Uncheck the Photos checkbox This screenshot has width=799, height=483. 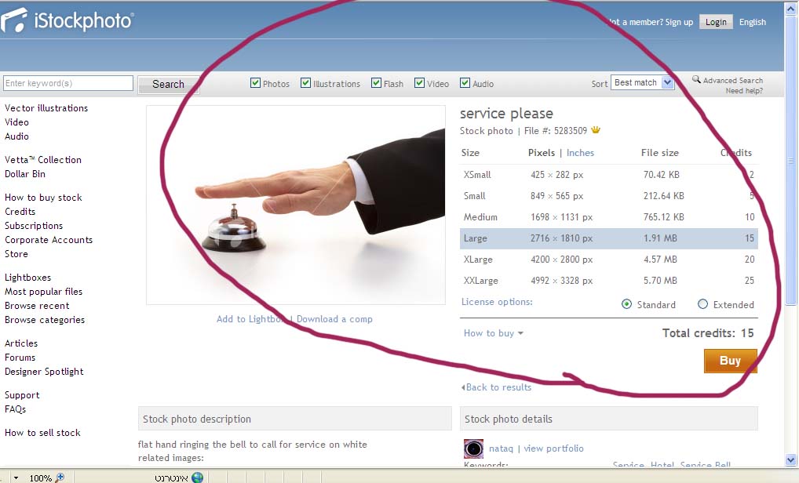[x=255, y=83]
